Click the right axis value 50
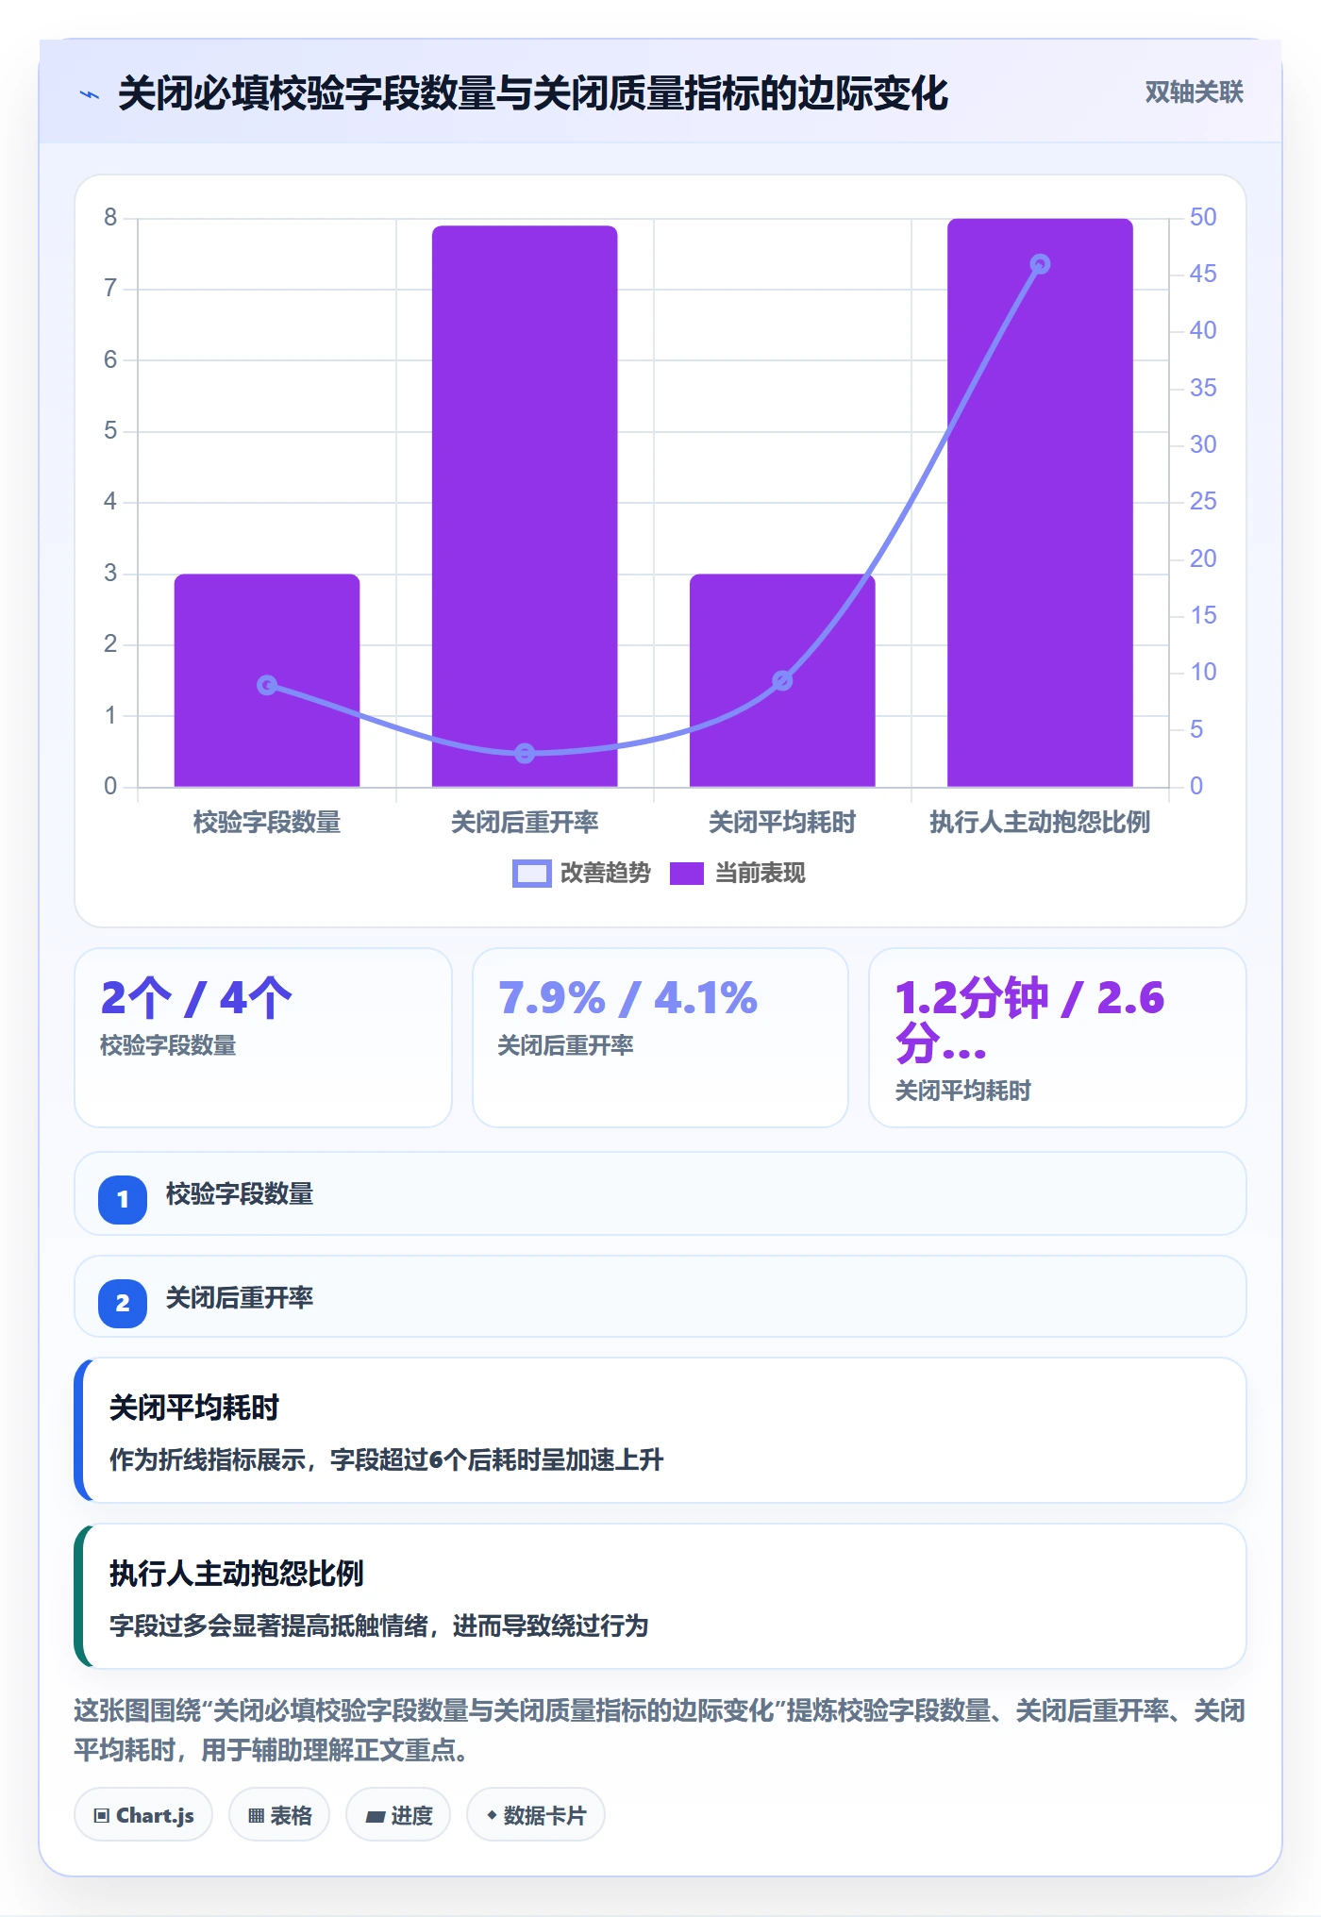Screen dimensions: 1321x1917 click(1203, 217)
